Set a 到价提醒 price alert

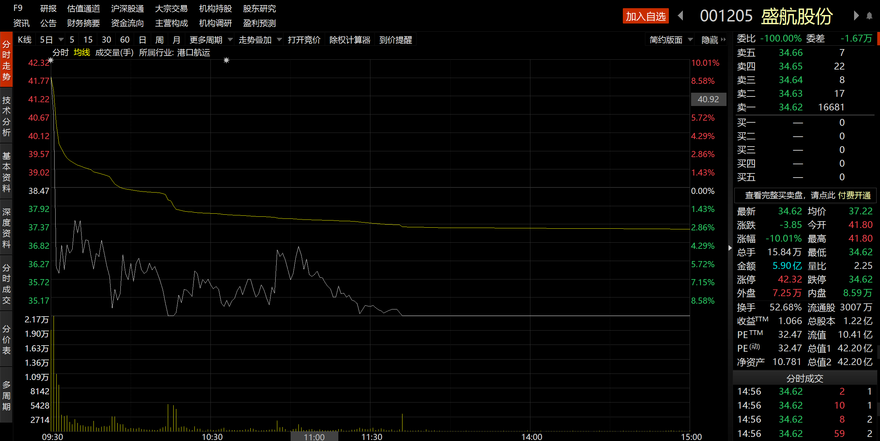pos(395,40)
